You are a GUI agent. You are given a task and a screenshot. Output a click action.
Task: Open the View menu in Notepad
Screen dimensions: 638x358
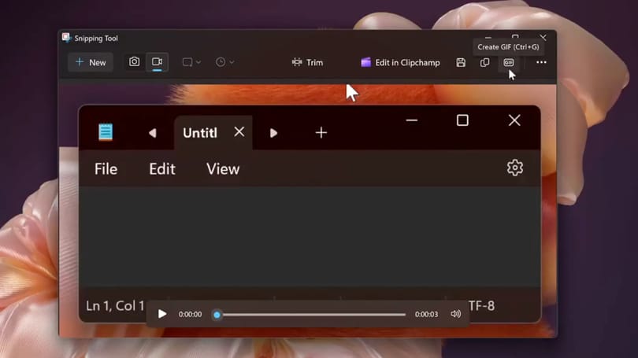(x=223, y=169)
